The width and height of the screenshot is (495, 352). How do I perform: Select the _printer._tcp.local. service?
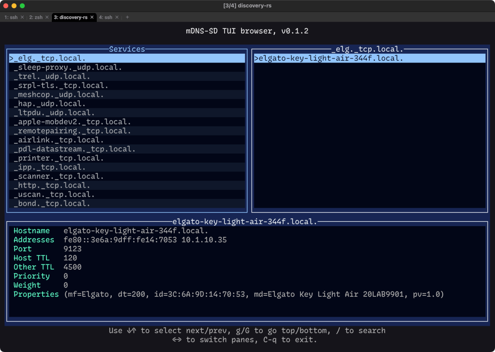click(59, 158)
